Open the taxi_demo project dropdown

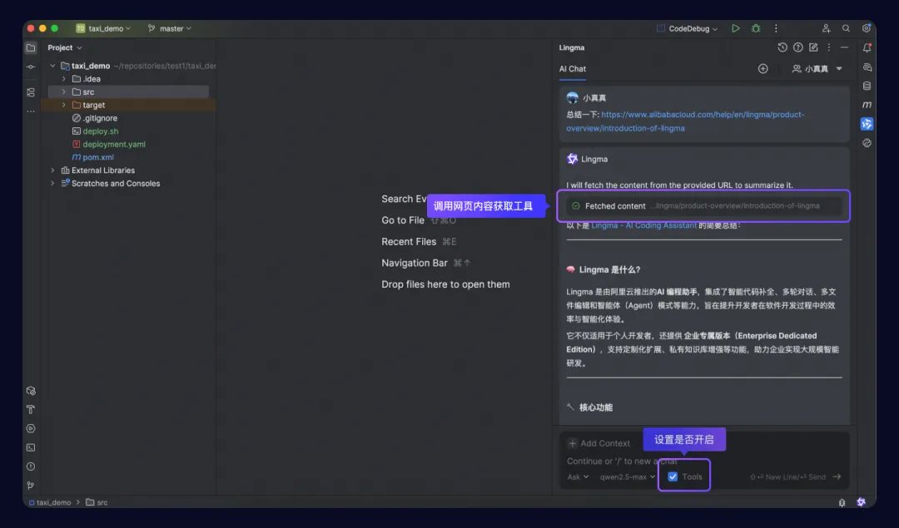tap(104, 28)
